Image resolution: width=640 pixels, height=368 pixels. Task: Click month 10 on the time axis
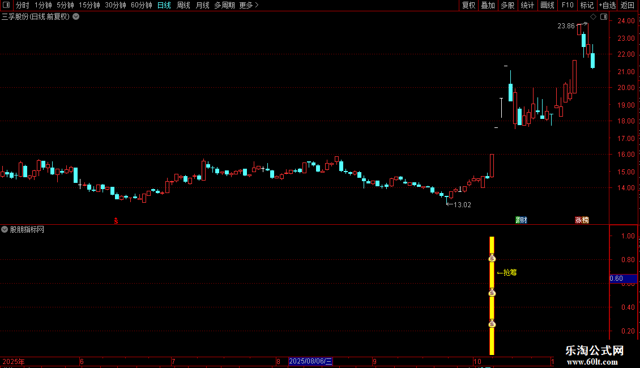pyautogui.click(x=477, y=361)
